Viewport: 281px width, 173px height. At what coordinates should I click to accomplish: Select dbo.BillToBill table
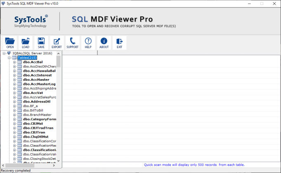pos(33,110)
